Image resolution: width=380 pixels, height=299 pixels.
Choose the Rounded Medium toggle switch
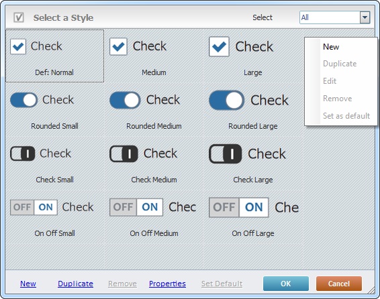tap(154, 109)
